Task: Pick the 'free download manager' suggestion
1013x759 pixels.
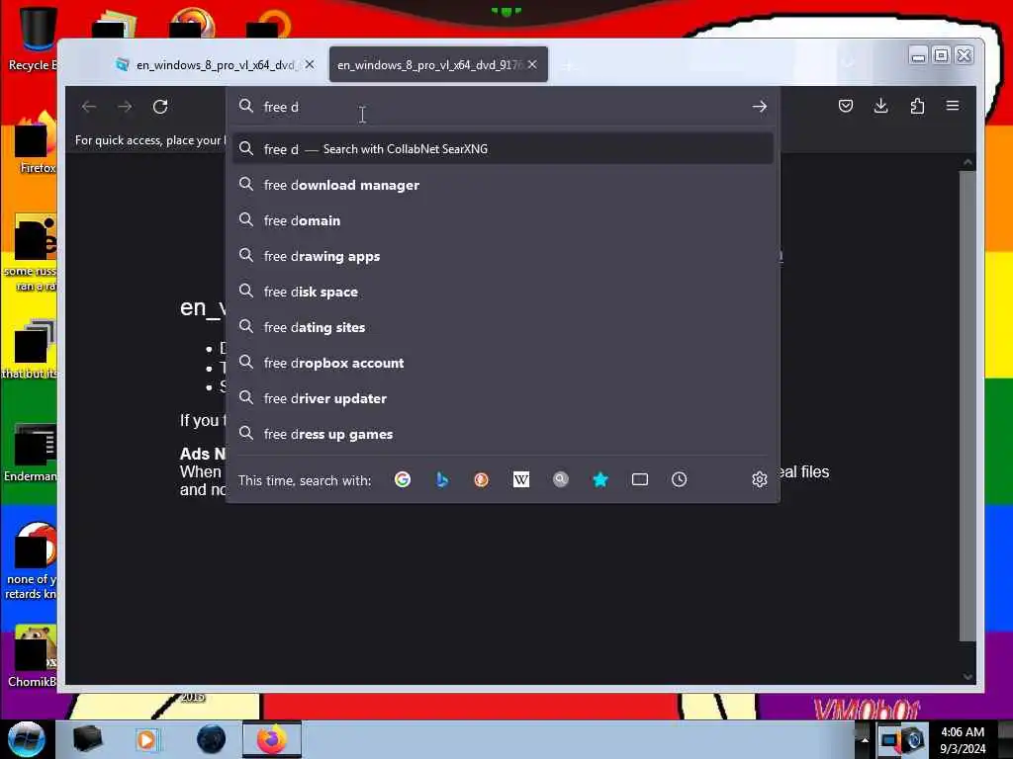Action: coord(504,185)
